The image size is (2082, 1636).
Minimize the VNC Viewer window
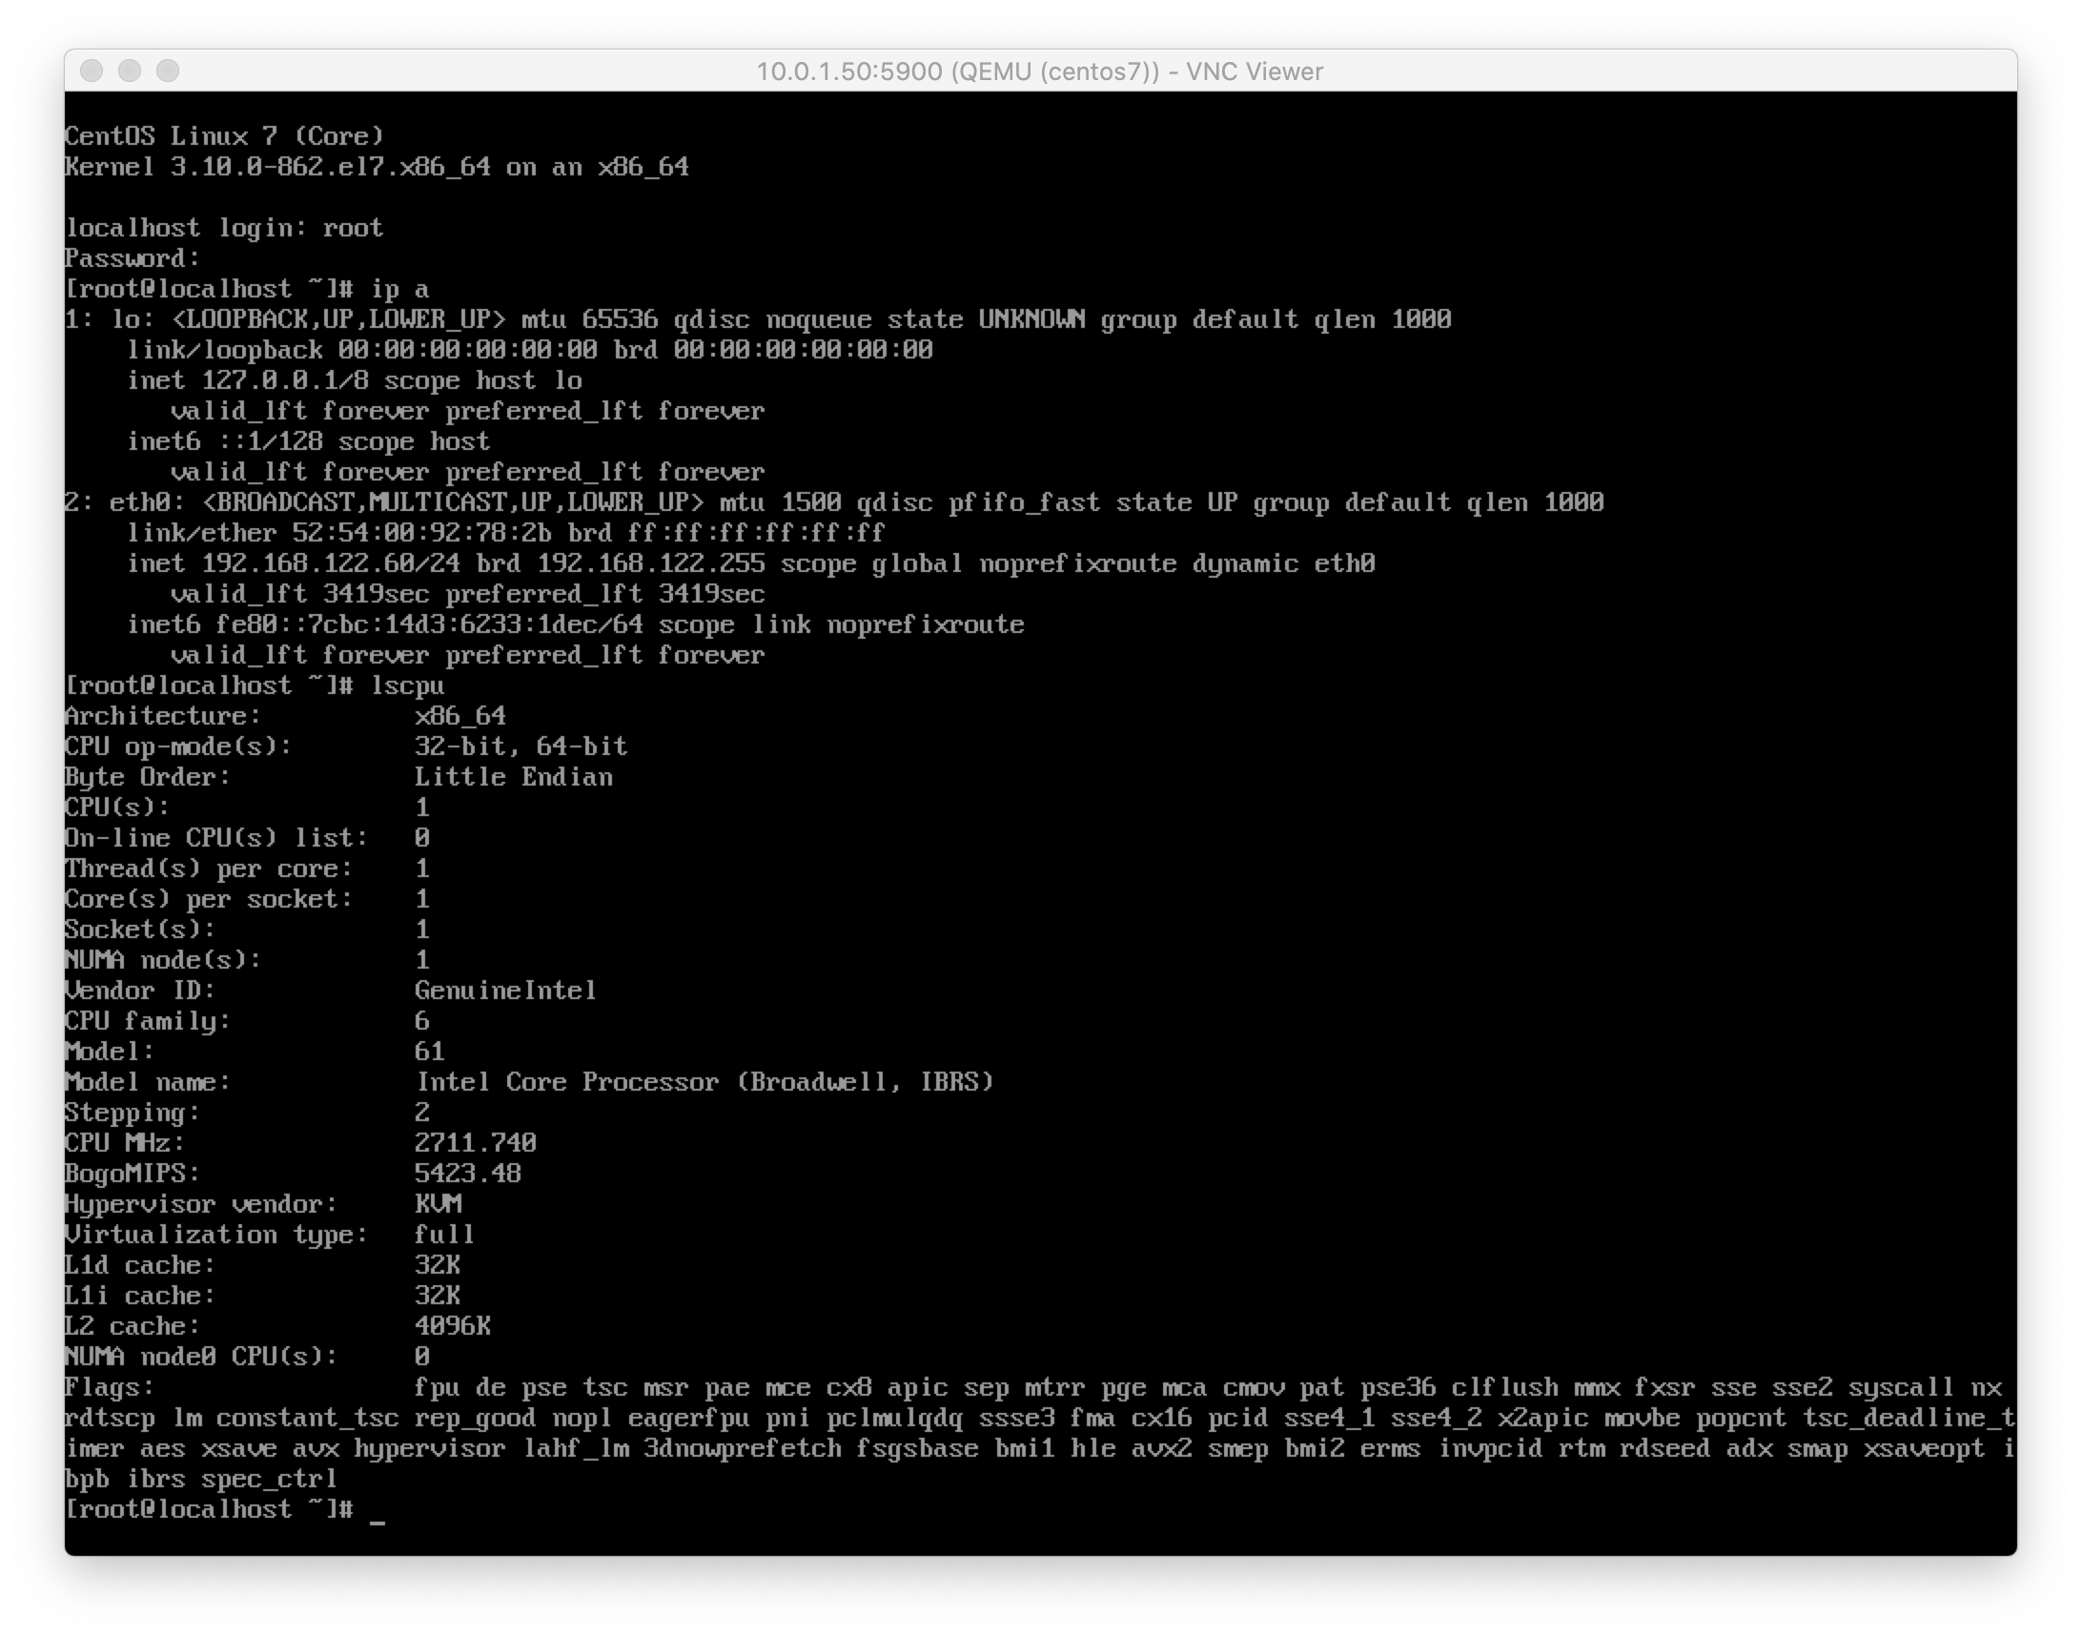pyautogui.click(x=131, y=71)
